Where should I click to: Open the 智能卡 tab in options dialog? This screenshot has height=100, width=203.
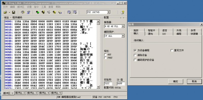(x=151, y=30)
